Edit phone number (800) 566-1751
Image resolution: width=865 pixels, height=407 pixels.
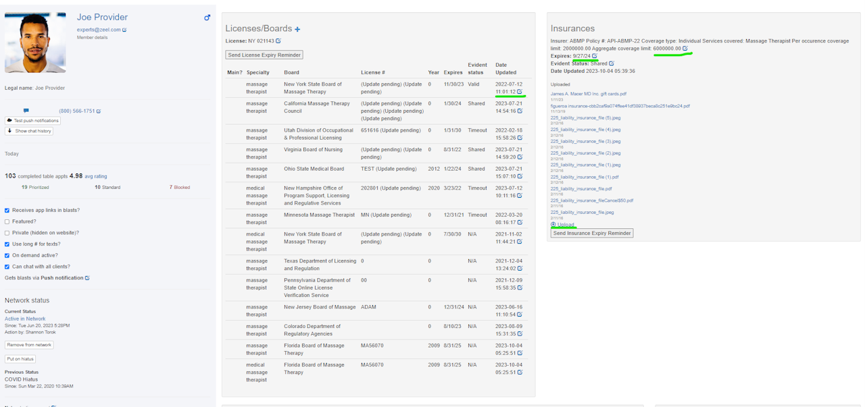pyautogui.click(x=99, y=111)
